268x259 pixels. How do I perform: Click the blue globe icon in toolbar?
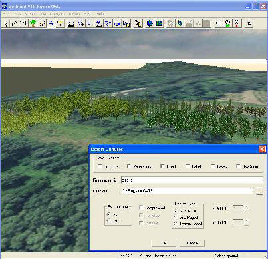[150, 23]
